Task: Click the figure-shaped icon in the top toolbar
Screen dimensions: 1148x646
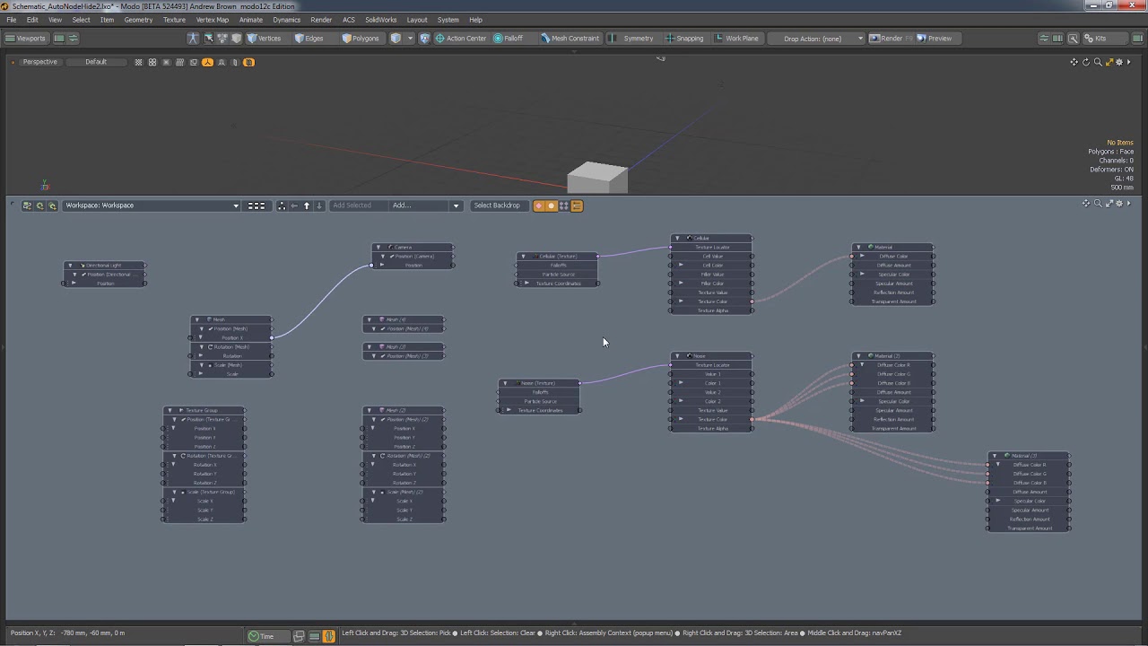Action: pyautogui.click(x=193, y=39)
